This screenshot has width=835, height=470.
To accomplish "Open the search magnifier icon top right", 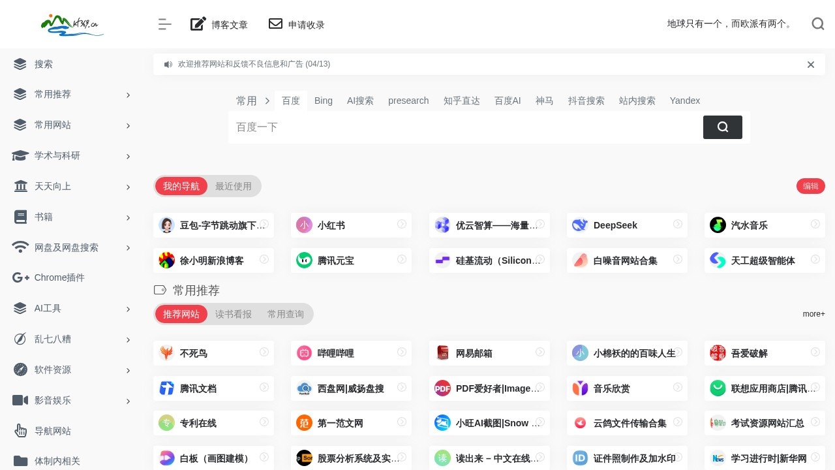I will 817,23.
